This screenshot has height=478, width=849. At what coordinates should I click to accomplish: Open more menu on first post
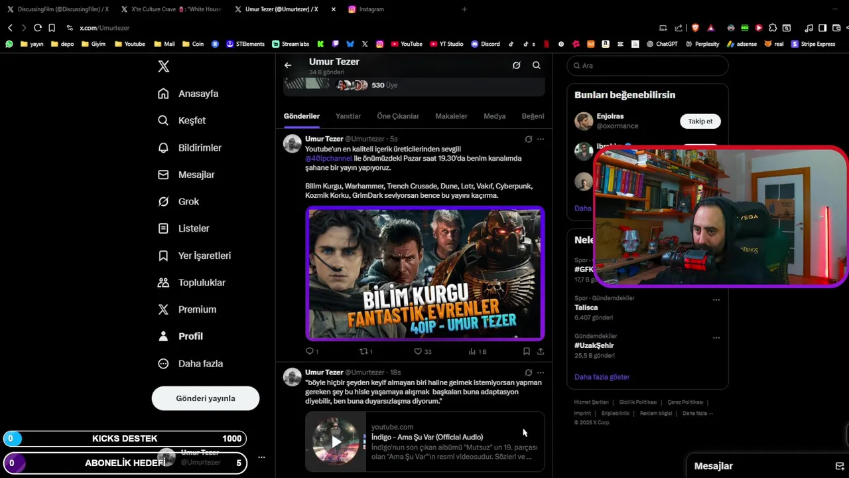[x=541, y=139]
